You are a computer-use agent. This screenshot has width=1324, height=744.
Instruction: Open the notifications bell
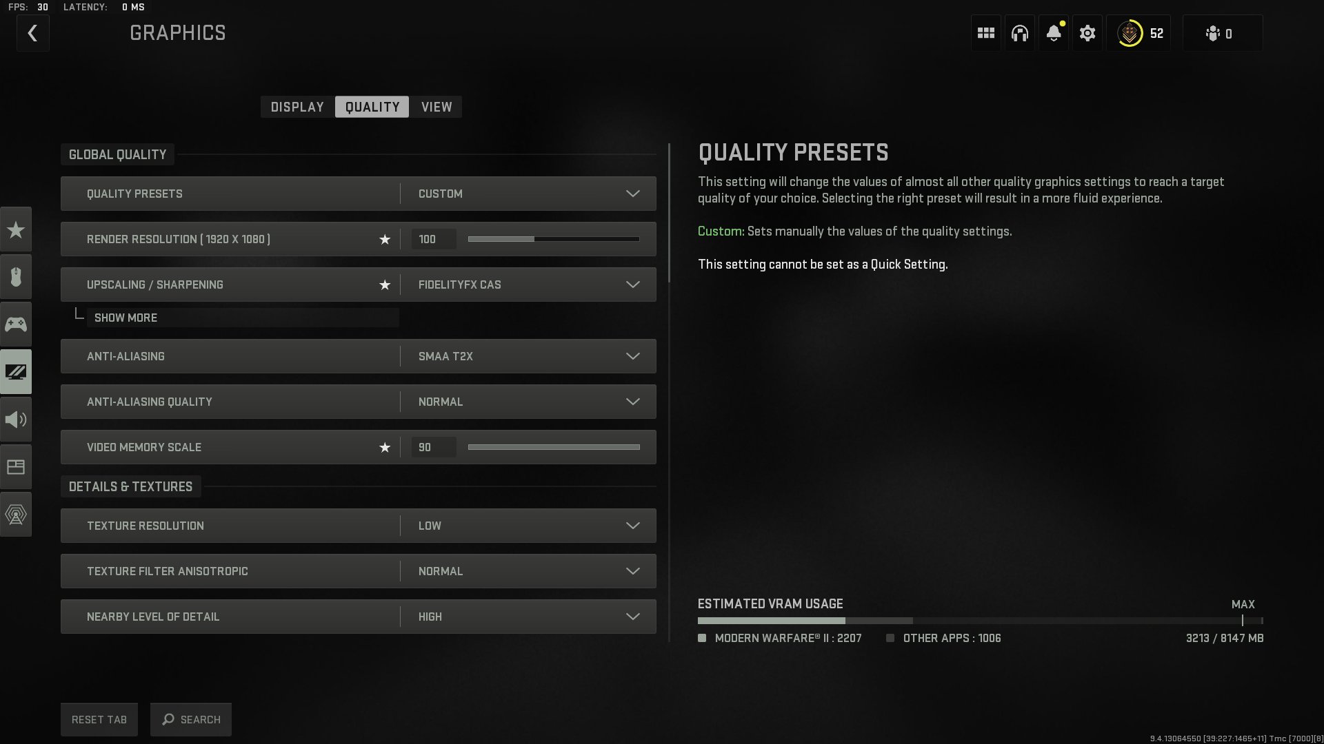pyautogui.click(x=1053, y=32)
